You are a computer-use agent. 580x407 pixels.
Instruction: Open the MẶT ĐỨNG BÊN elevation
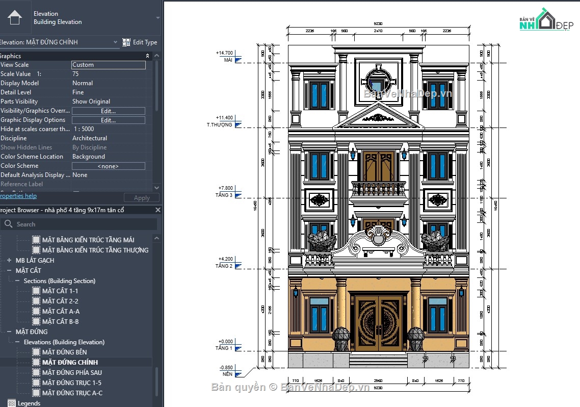pyautogui.click(x=64, y=352)
